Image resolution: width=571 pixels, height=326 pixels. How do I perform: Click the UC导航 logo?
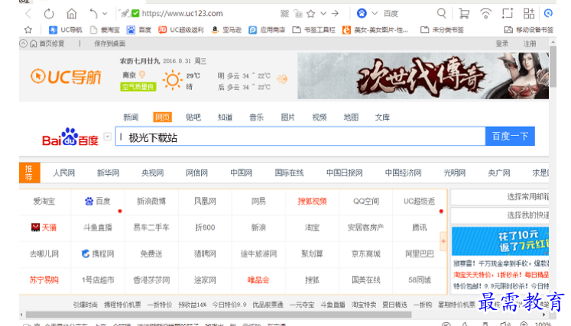[x=66, y=77]
